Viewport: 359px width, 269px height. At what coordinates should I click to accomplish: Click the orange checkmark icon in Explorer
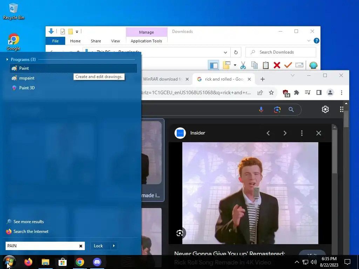288,65
